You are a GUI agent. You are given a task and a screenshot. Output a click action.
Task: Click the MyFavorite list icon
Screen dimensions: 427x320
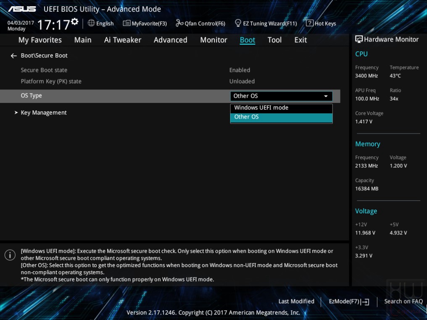click(127, 23)
